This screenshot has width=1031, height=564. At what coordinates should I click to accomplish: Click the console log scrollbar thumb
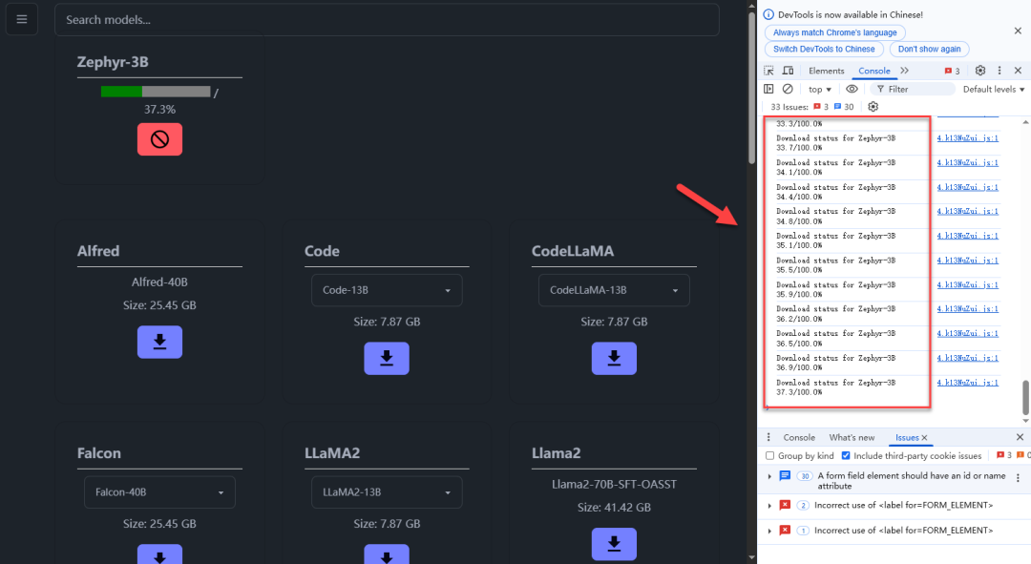[1025, 397]
